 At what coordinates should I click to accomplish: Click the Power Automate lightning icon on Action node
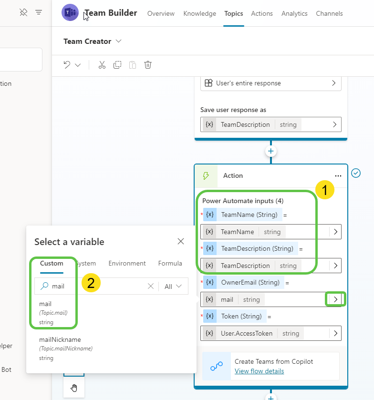tap(206, 175)
